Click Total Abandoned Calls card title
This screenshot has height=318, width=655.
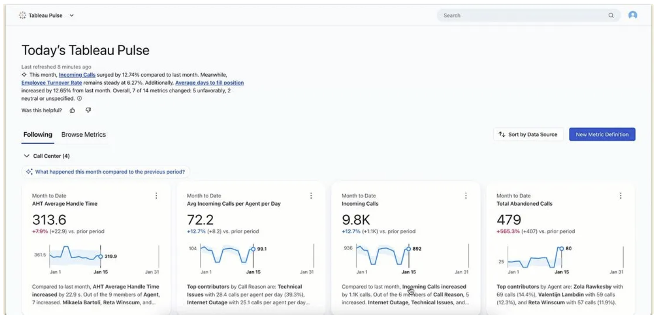click(524, 204)
